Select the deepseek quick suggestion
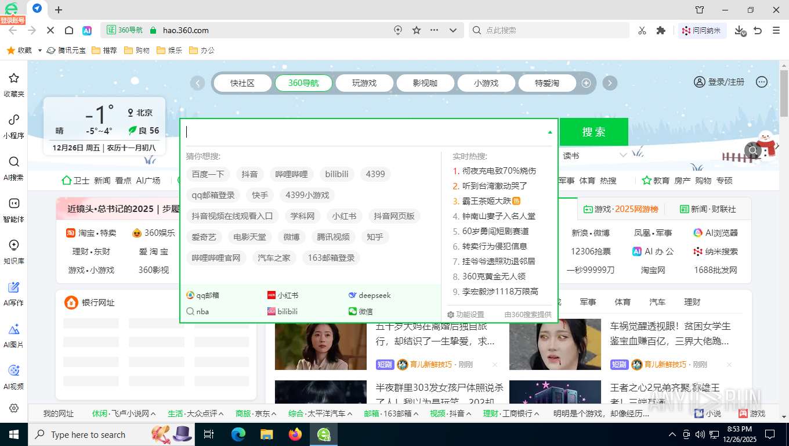789x446 pixels. [x=370, y=295]
